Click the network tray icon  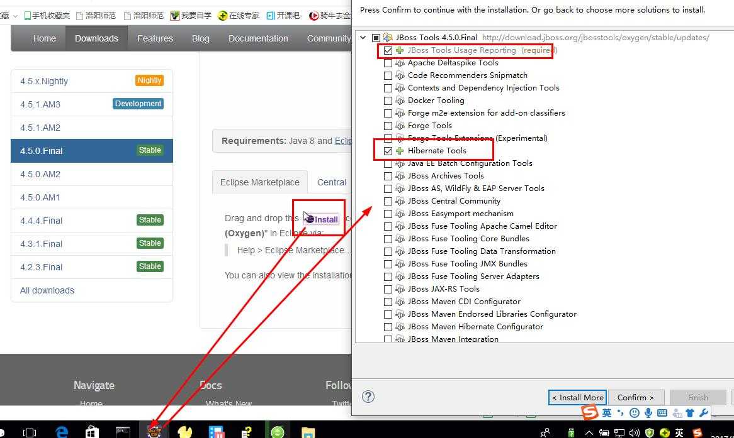(x=619, y=433)
